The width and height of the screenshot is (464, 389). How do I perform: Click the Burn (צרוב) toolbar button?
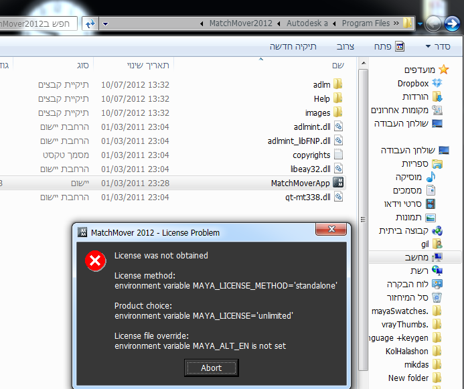[345, 46]
